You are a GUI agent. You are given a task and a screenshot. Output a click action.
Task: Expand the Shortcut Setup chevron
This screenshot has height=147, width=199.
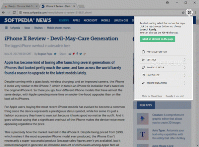tap(184, 67)
